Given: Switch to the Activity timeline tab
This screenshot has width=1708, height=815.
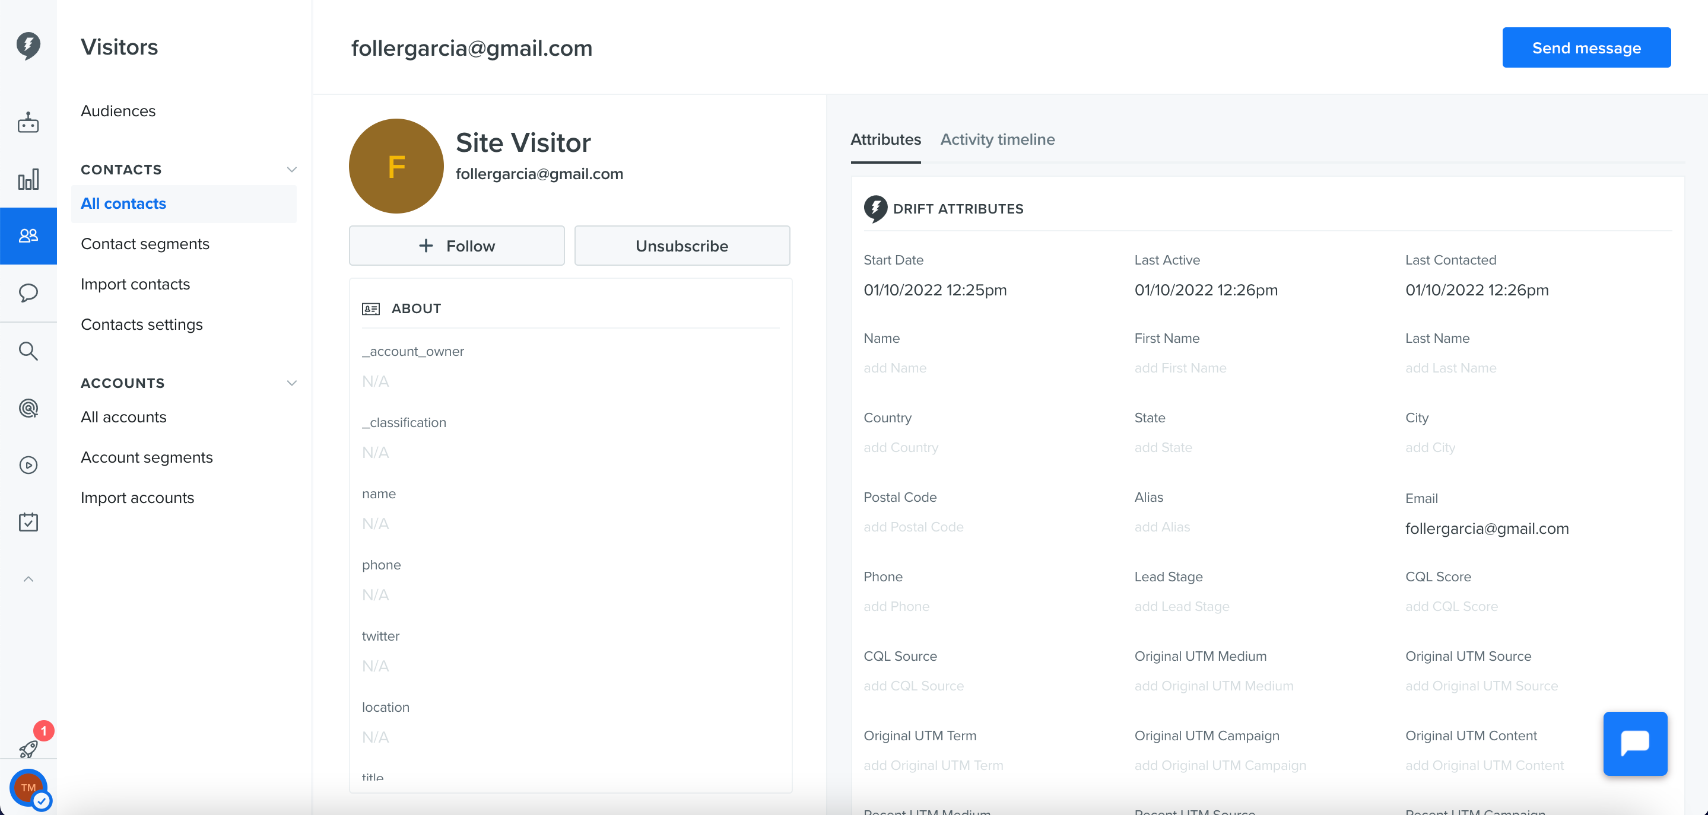Looking at the screenshot, I should (x=997, y=139).
